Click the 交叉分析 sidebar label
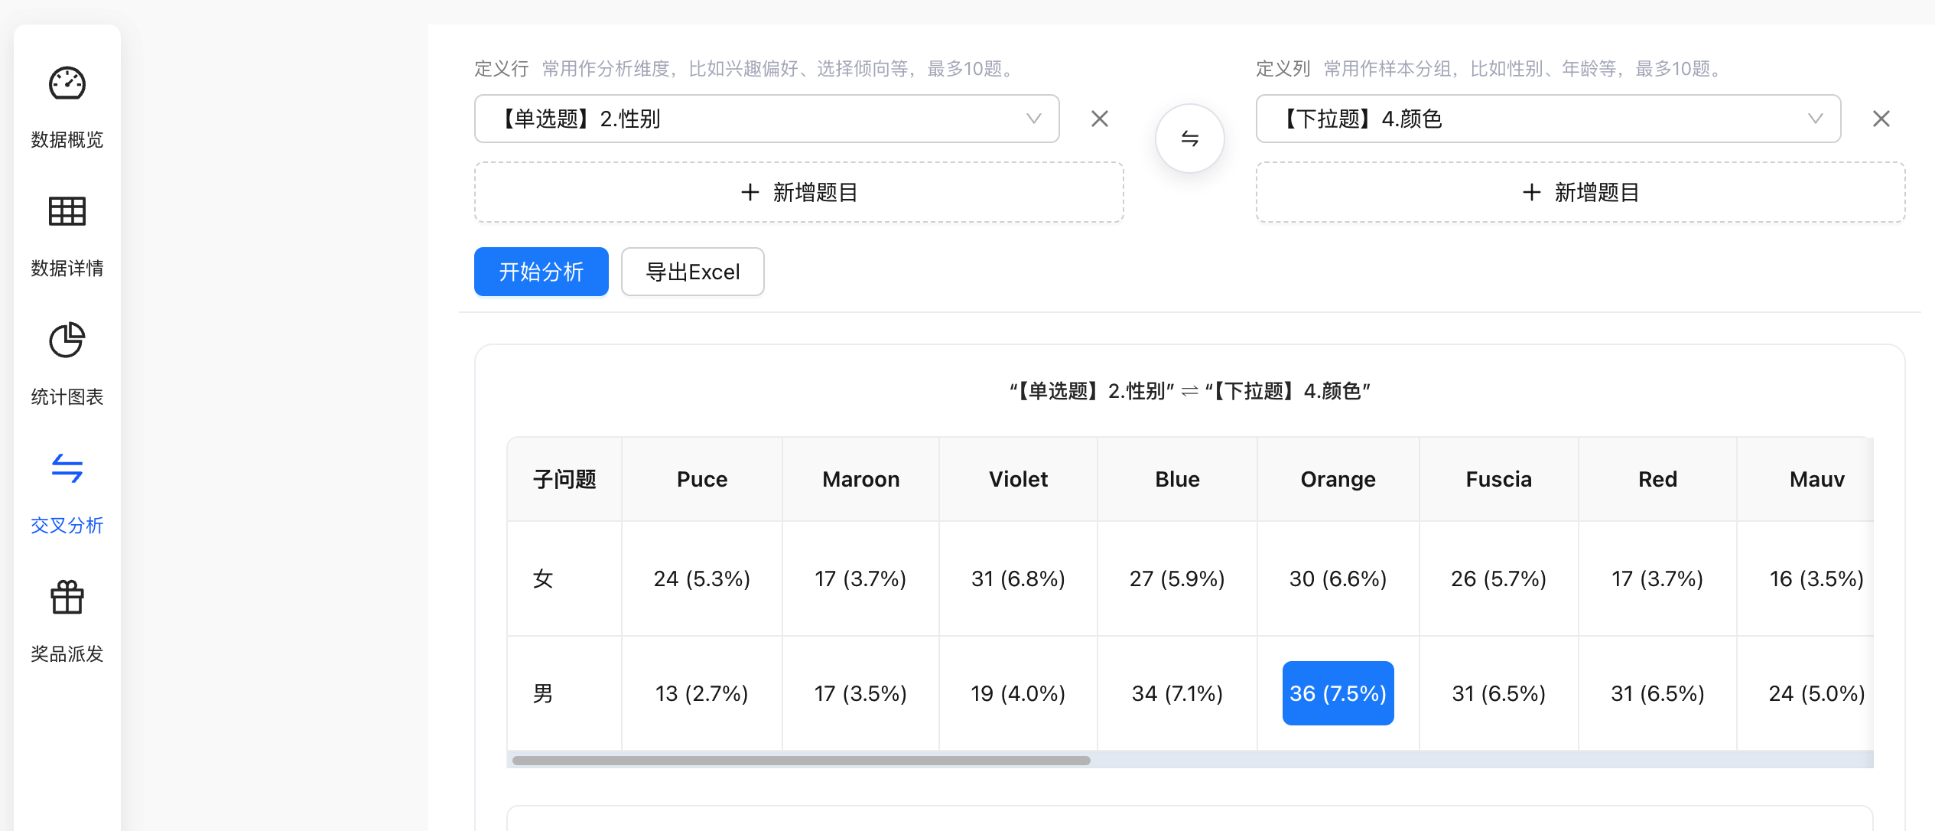Viewport: 1935px width, 831px height. (67, 526)
